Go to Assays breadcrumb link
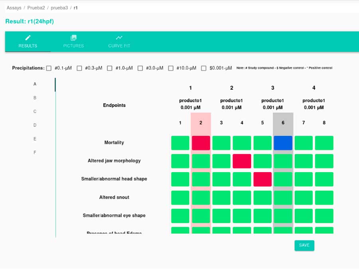 [x=14, y=8]
